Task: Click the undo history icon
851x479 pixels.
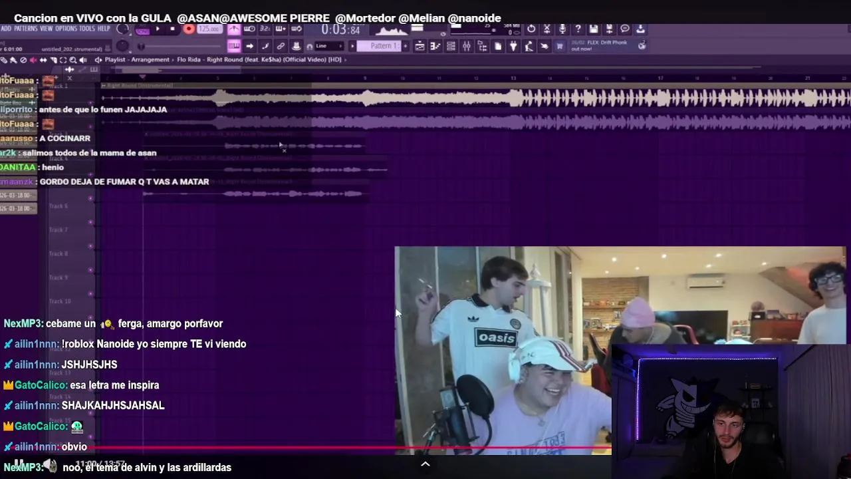Action: click(x=531, y=29)
